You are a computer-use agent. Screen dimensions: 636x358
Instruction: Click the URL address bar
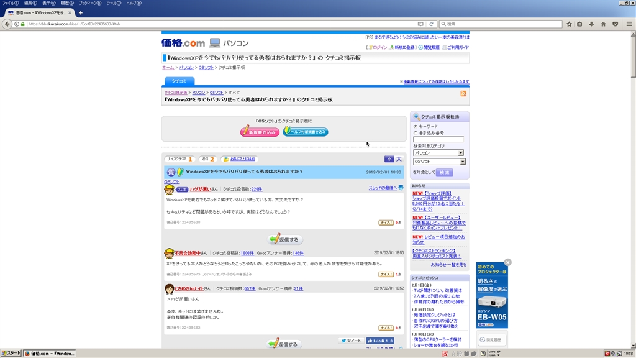[219, 24]
